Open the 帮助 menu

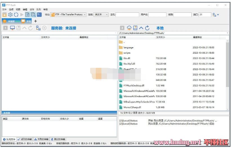point(46,9)
